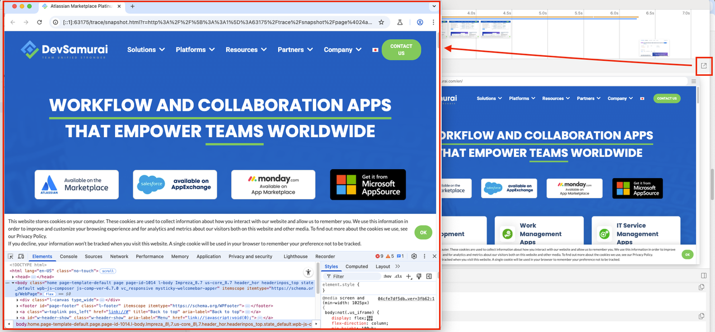Show more Styles pane tabs with double chevron

[x=398, y=267]
